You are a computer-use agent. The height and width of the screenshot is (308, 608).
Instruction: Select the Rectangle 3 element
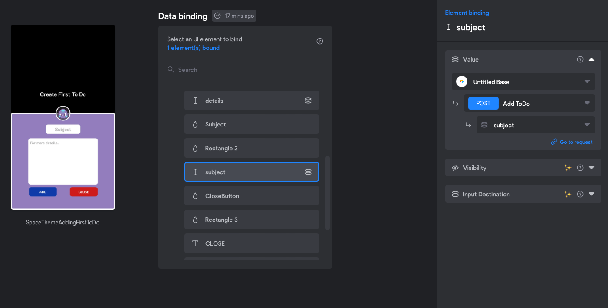point(252,219)
